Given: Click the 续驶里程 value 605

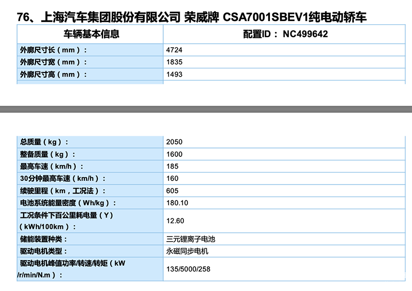Looking at the screenshot, I should [173, 191].
